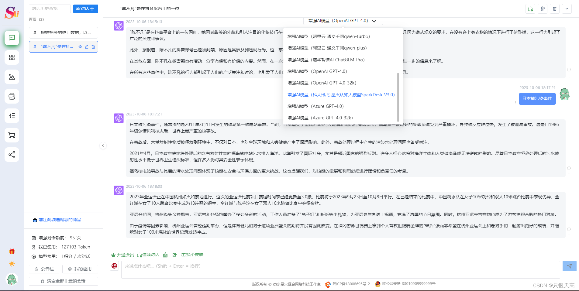Screen dimensions: 579x291
Task: Select 科大讯飞 星火SparkDesk V3.0 model
Action: coord(340,95)
